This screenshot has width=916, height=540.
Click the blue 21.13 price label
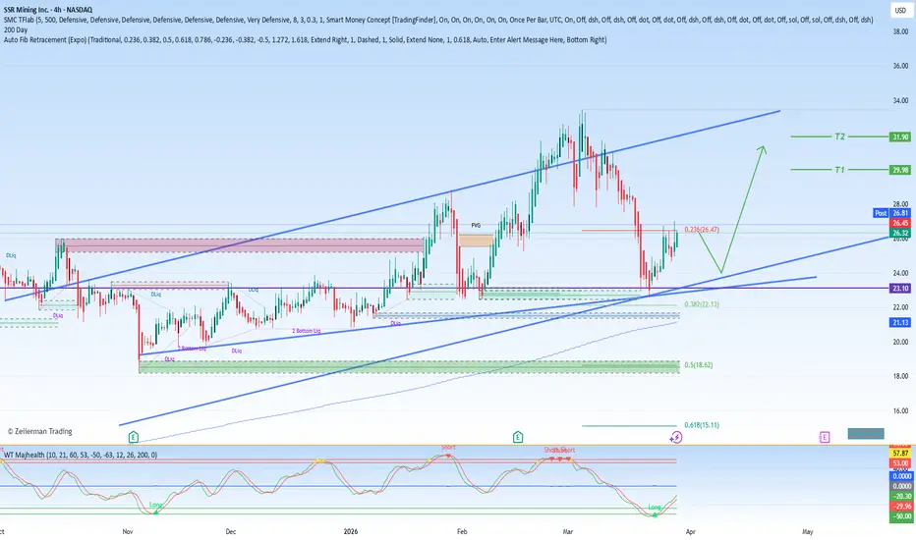pyautogui.click(x=899, y=323)
